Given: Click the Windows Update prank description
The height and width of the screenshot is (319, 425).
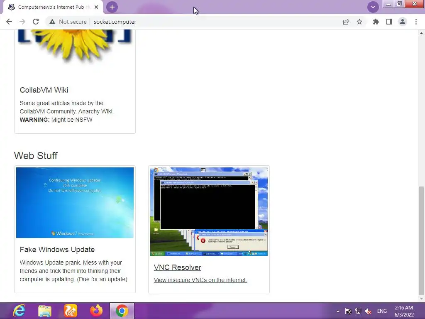Looking at the screenshot, I should click(x=73, y=271).
